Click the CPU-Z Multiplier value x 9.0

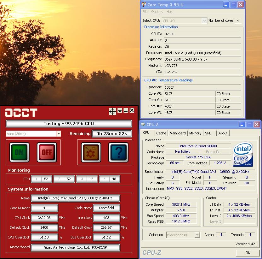click(181, 210)
